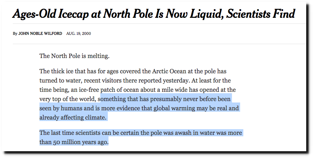The width and height of the screenshot is (313, 158).
Task: Click the text 'than 50 million years ago.'
Action: pyautogui.click(x=74, y=142)
